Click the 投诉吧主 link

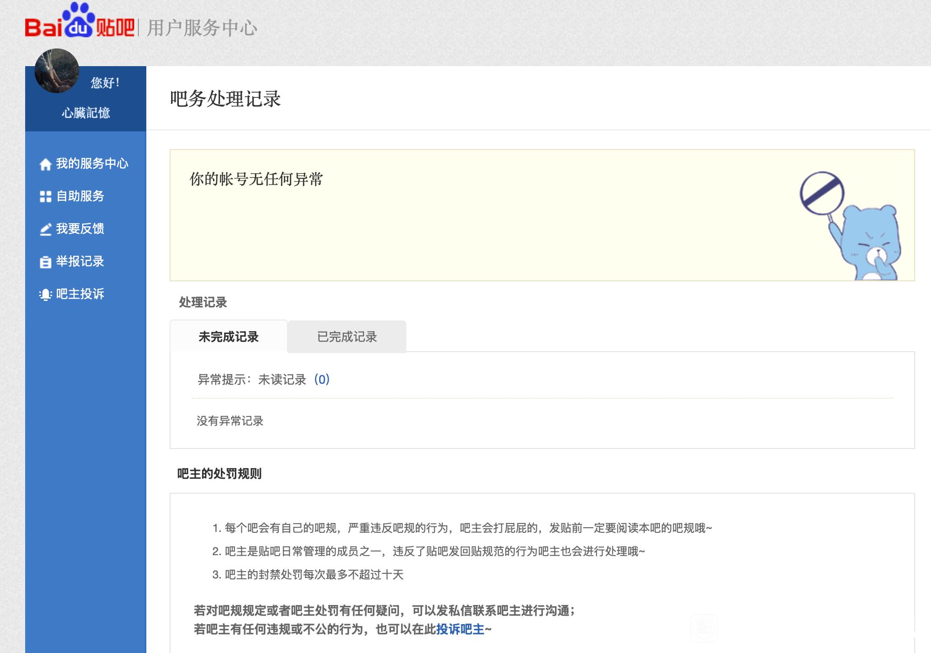[460, 630]
